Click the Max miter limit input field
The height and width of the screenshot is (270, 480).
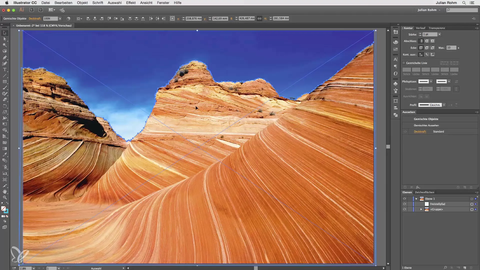click(x=451, y=48)
